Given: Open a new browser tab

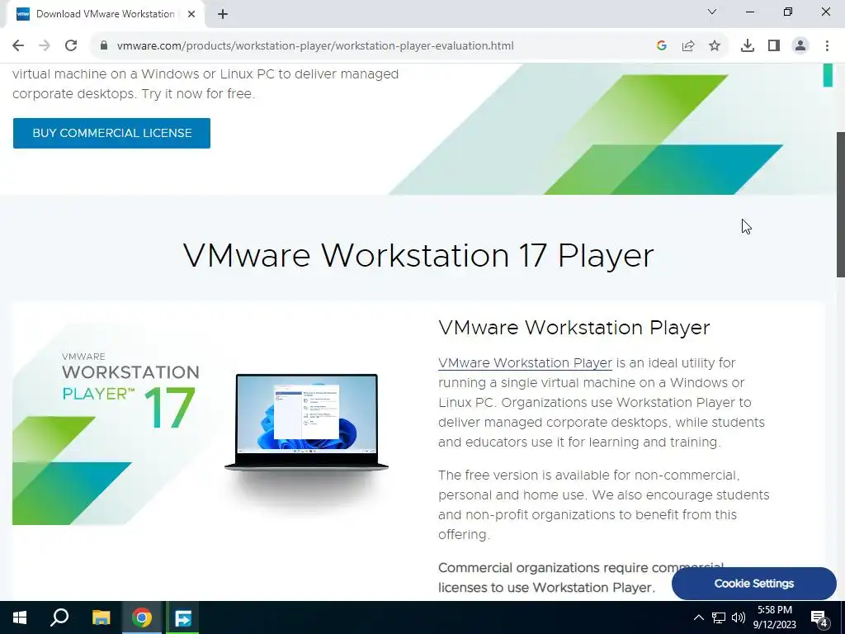Looking at the screenshot, I should 223,14.
